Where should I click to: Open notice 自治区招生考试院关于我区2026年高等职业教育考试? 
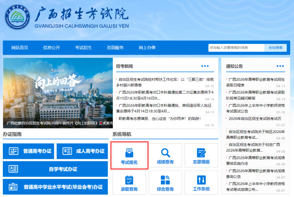click(255, 135)
